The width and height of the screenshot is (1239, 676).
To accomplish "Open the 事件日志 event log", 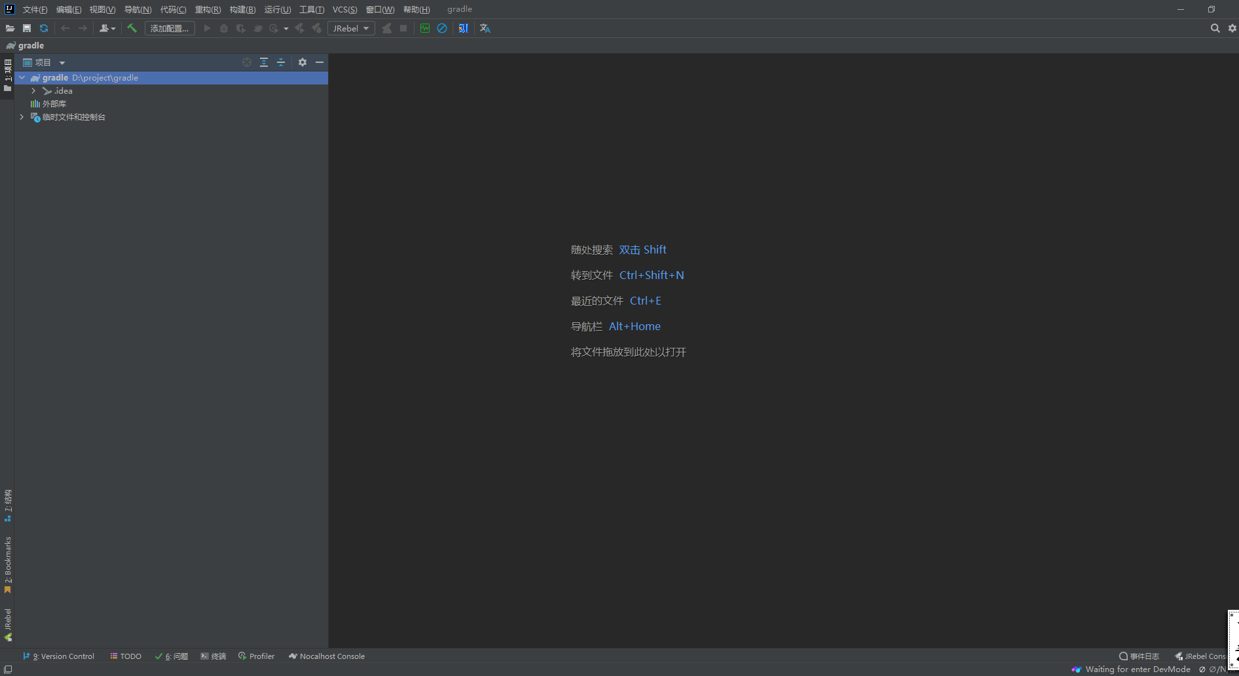I will pos(1139,656).
